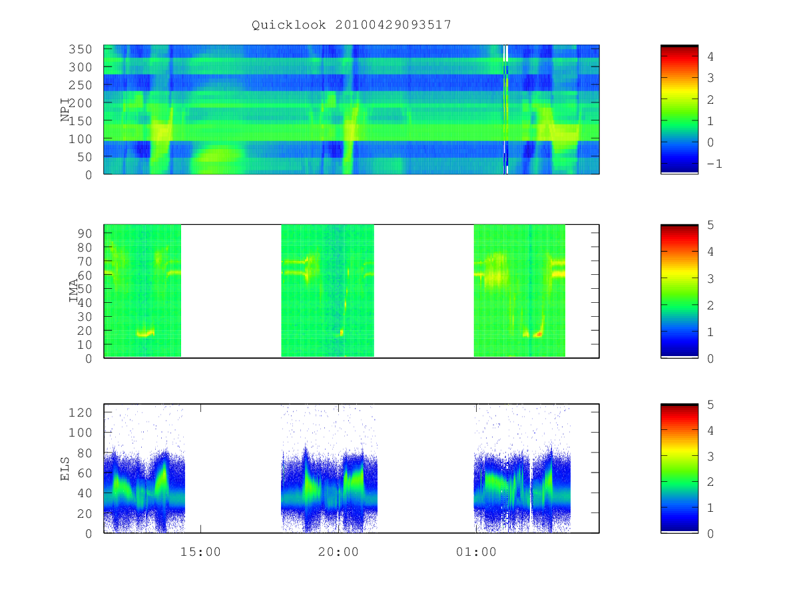The height and width of the screenshot is (599, 799).
Task: Click the first ELS data segment
Action: click(144, 469)
